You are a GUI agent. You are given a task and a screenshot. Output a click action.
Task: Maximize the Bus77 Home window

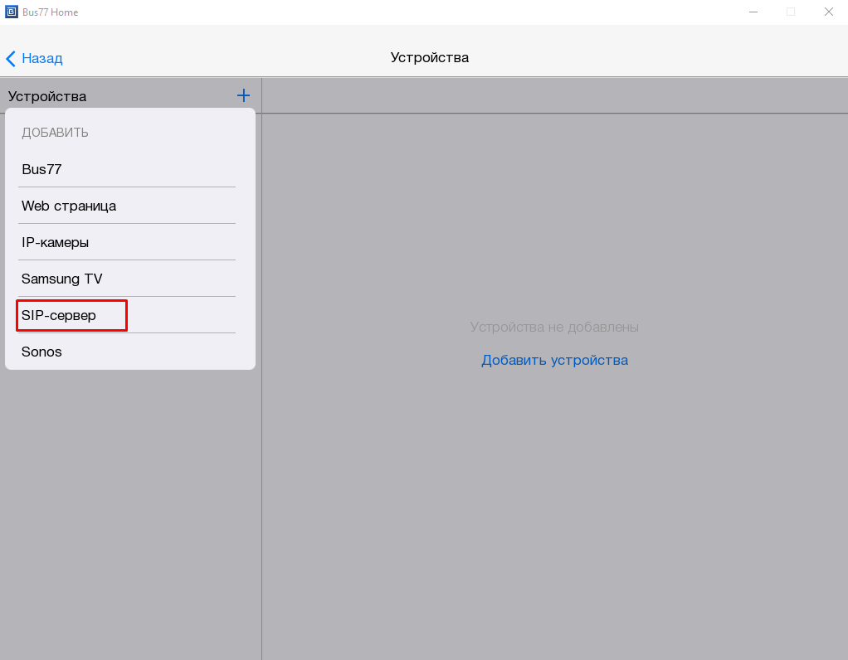[791, 12]
